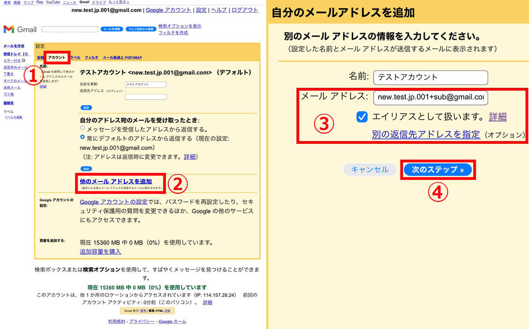
Task: Click 'フィルタを作成' link
Action: pos(173,33)
